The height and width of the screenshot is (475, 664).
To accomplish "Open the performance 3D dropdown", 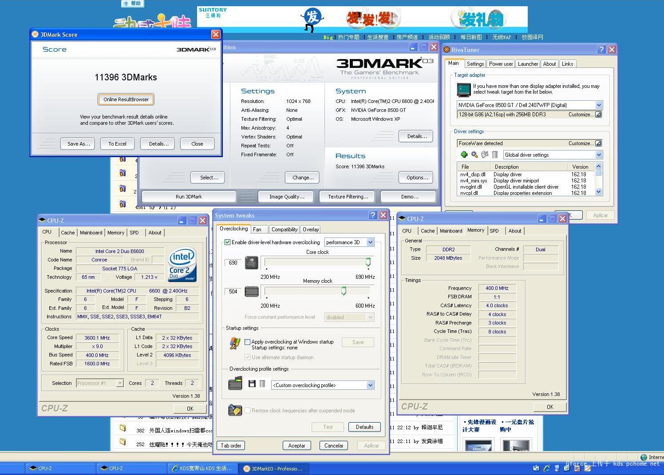I will point(370,242).
